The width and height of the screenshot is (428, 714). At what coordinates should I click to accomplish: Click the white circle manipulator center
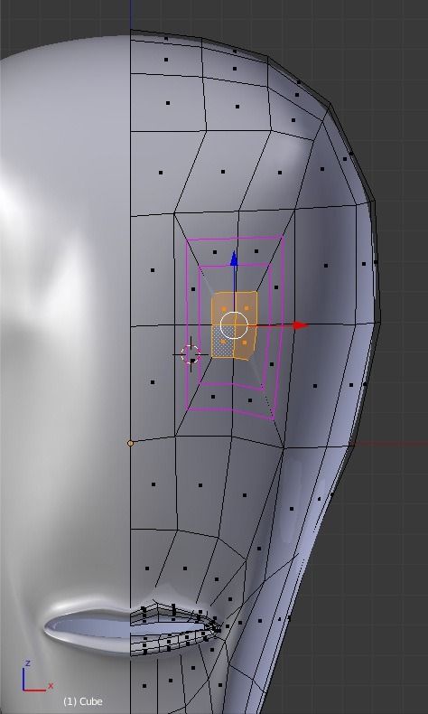[234, 325]
